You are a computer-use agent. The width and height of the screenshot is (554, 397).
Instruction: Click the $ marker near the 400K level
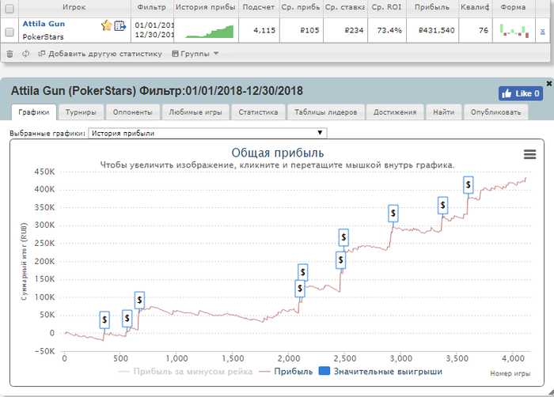(x=469, y=185)
